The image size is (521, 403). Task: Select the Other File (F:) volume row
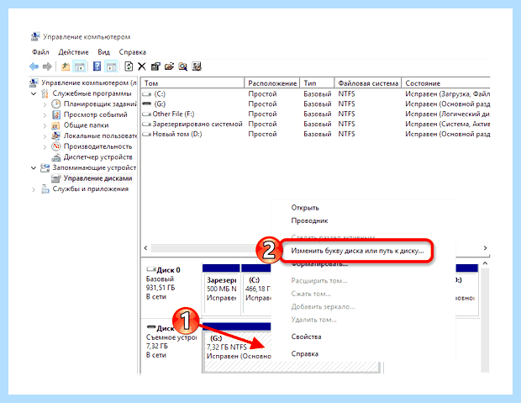(x=316, y=114)
